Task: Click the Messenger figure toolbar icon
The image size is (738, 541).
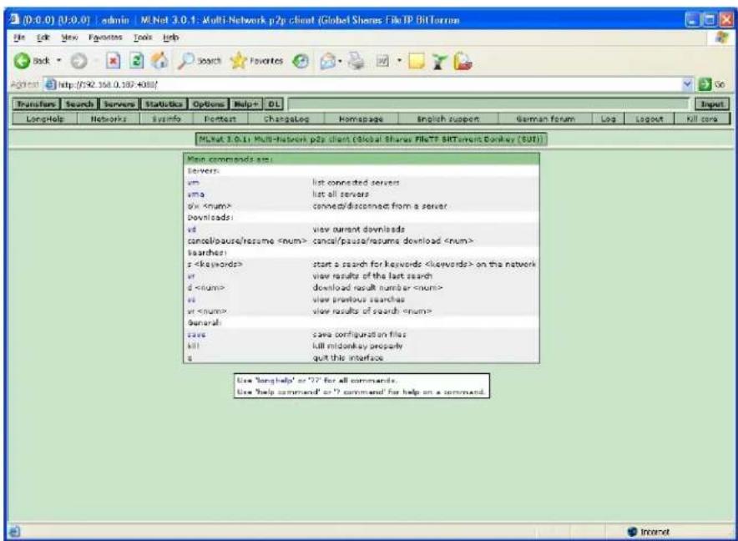Action: tap(439, 61)
